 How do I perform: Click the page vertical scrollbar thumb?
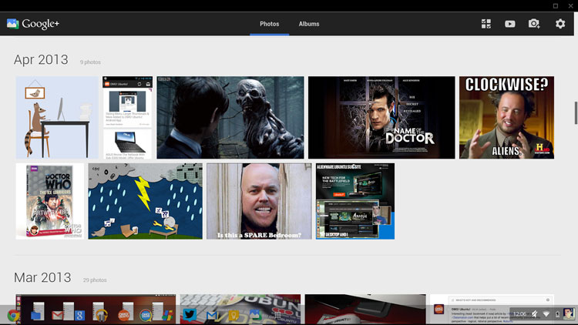[x=576, y=112]
